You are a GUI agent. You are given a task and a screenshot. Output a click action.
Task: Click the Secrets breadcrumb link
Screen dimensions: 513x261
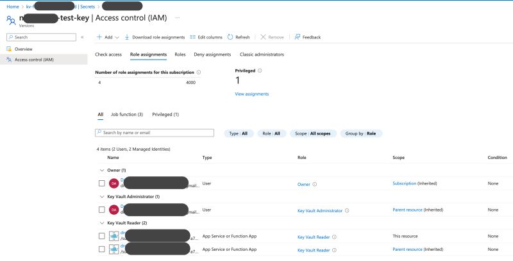click(x=88, y=6)
